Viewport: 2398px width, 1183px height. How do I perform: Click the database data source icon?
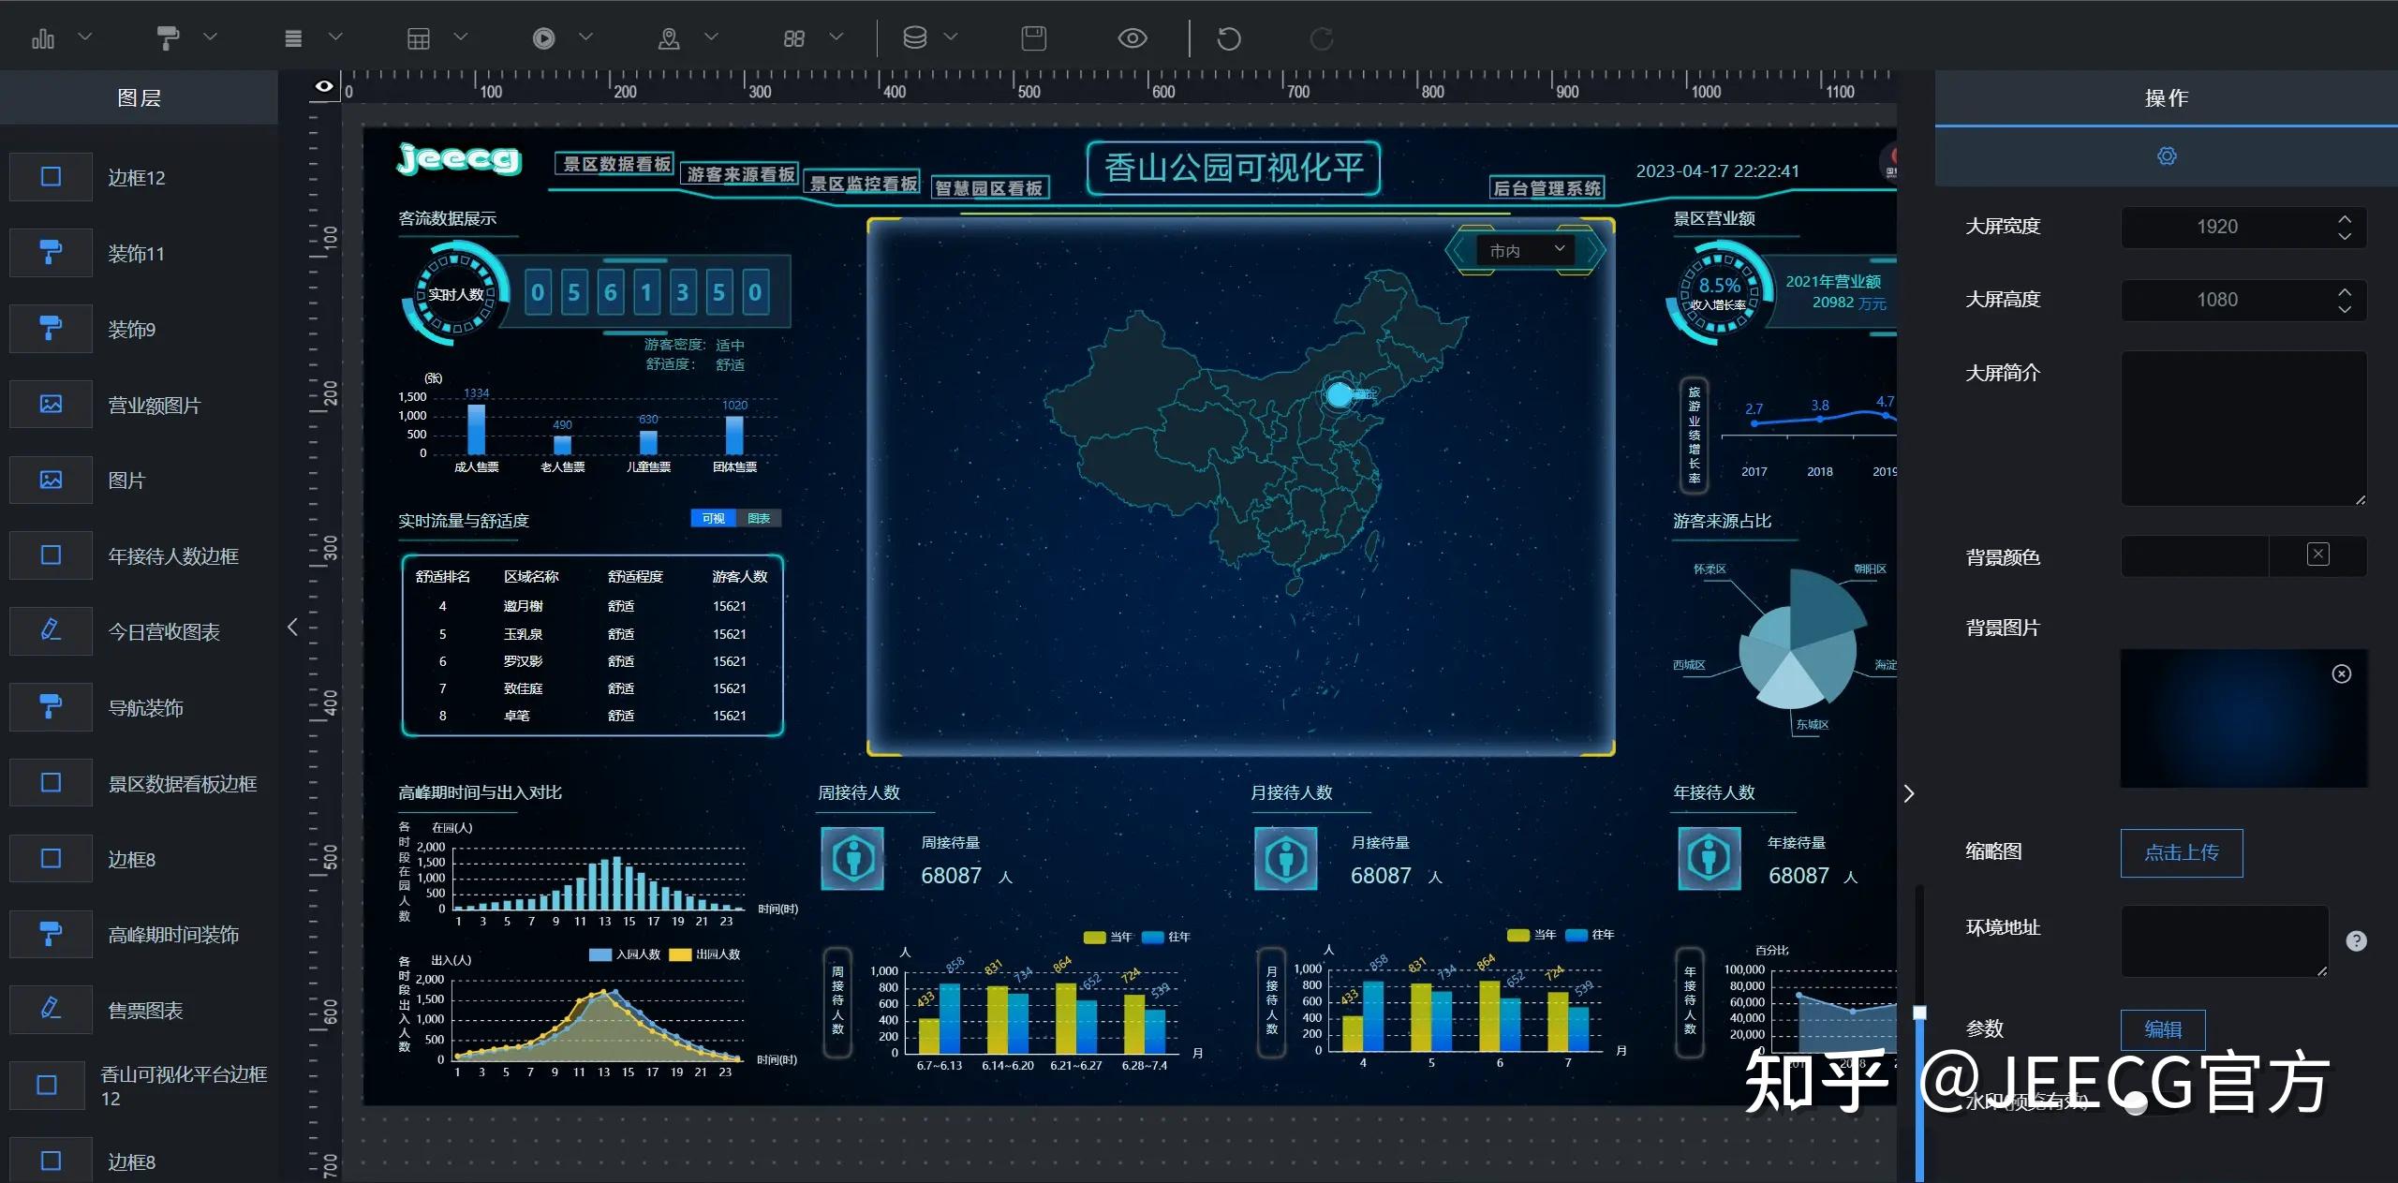(x=914, y=37)
